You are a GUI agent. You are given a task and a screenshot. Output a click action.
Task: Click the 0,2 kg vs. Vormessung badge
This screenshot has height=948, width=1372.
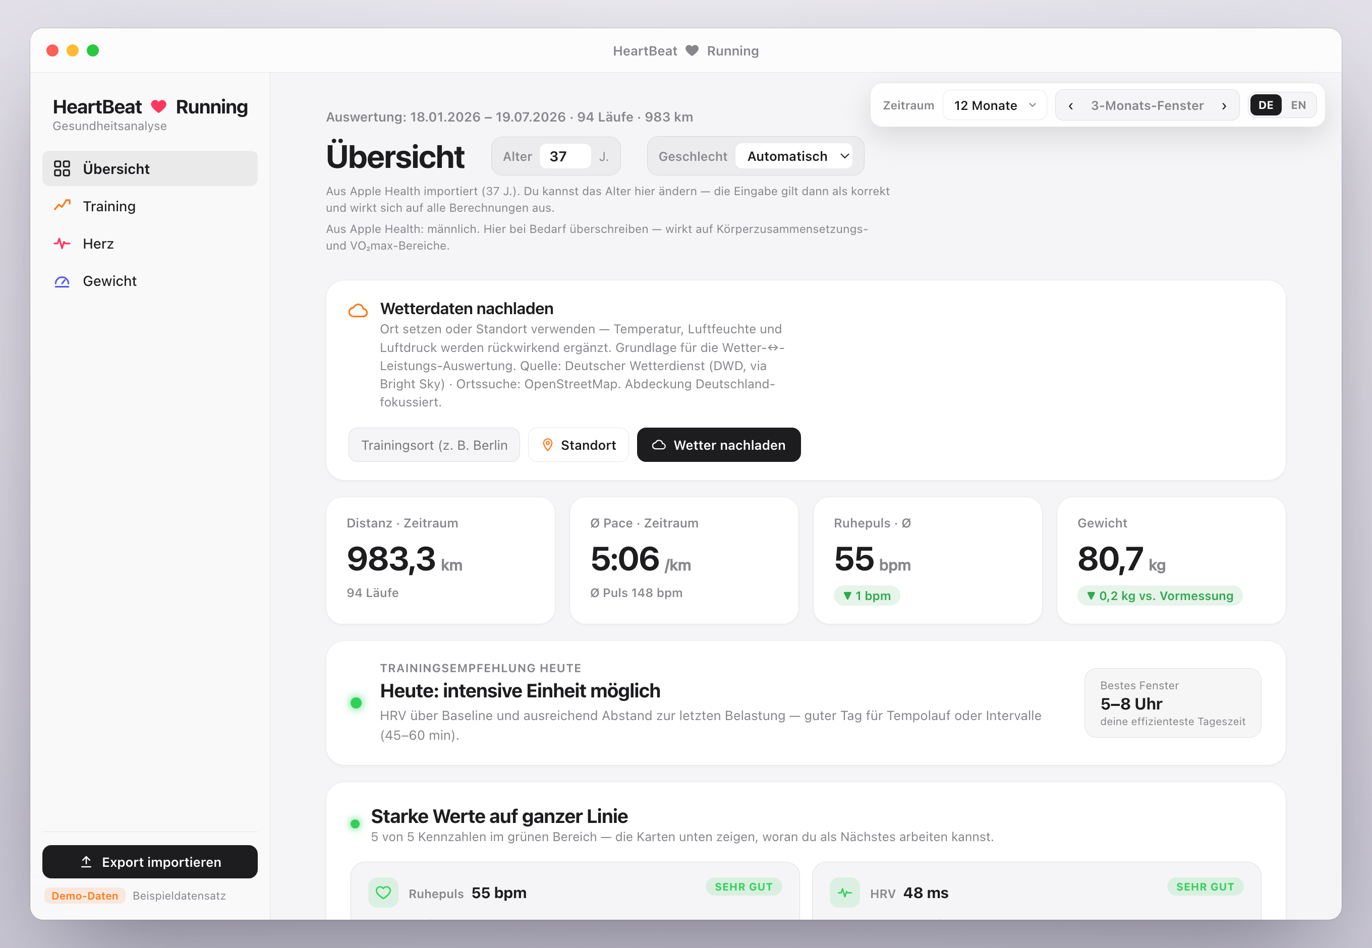click(1159, 596)
